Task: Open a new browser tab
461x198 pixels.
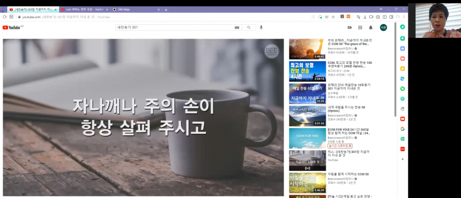Action: pyautogui.click(x=166, y=10)
